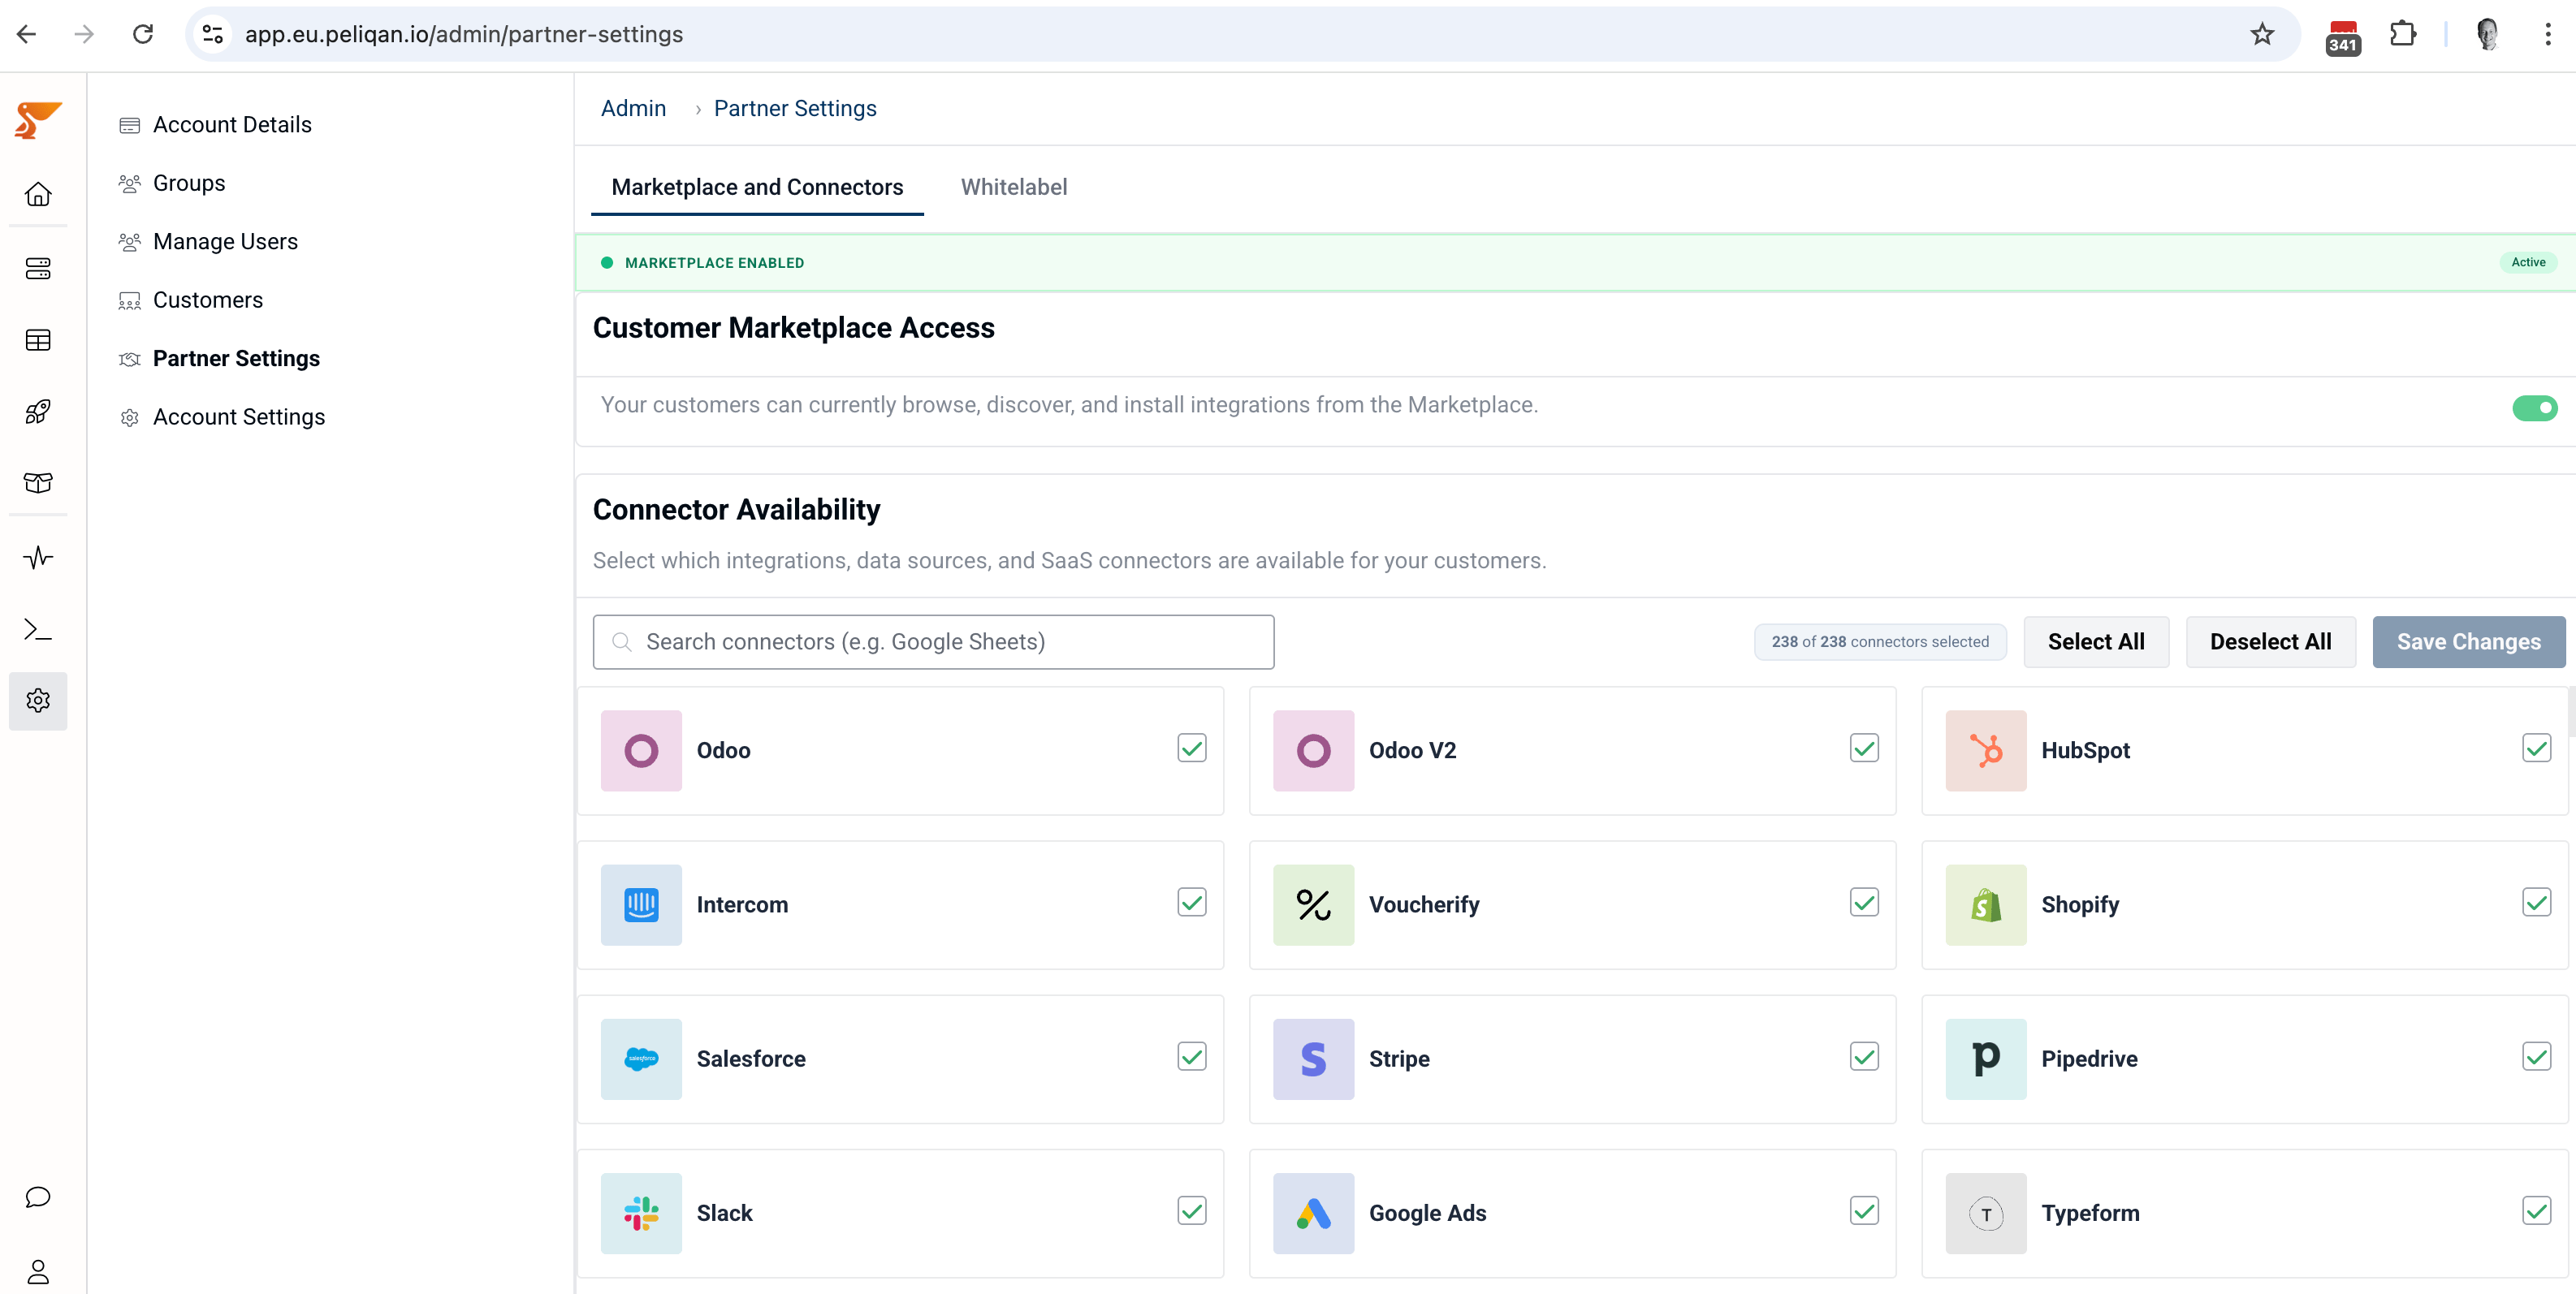Open the browser extensions puzzle icon

pyautogui.click(x=2402, y=34)
